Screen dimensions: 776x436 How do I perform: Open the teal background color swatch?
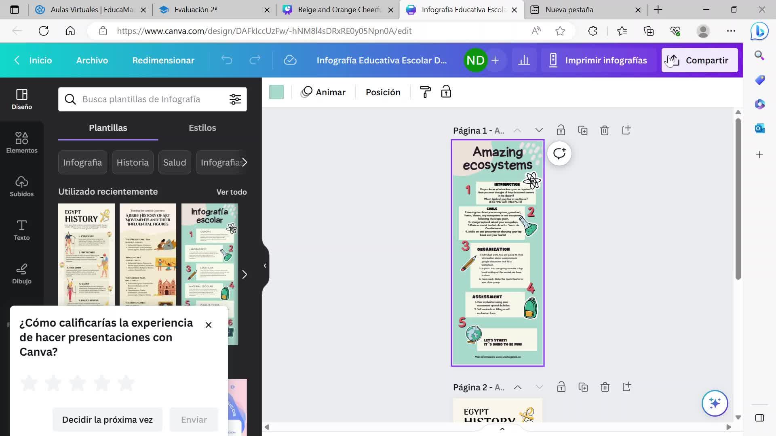click(276, 92)
